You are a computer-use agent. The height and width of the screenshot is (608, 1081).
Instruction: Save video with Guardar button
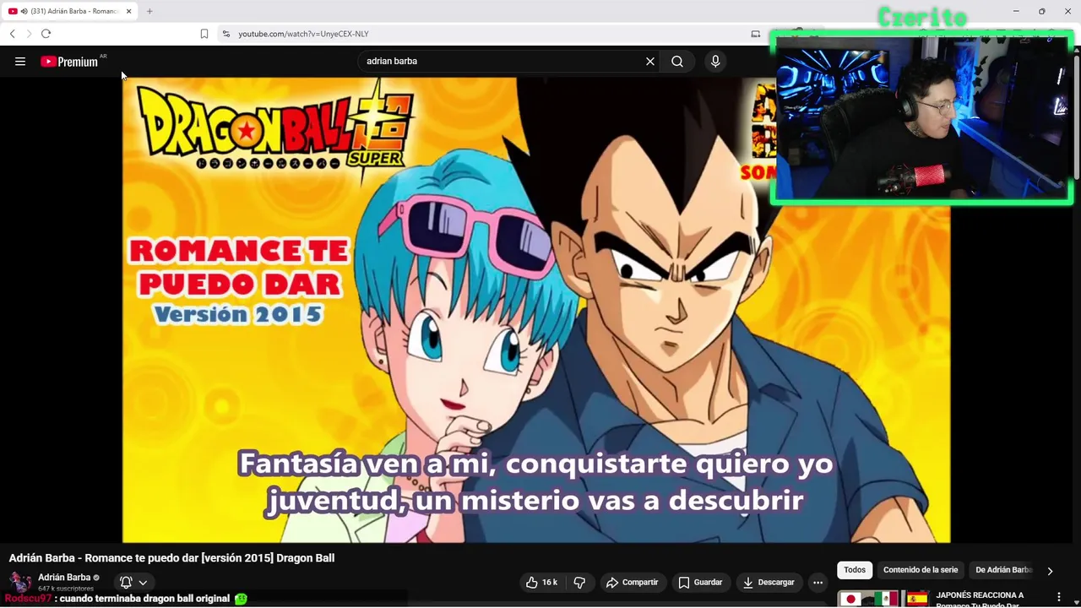pyautogui.click(x=701, y=582)
